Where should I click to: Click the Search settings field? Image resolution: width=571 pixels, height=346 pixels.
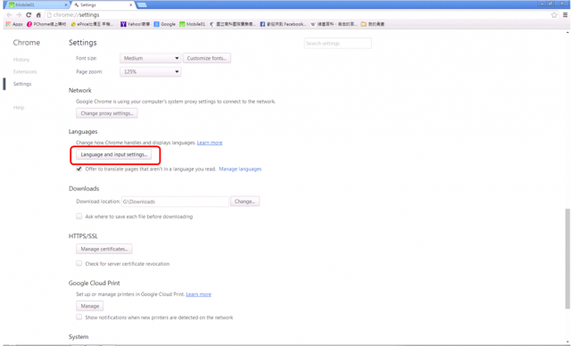[x=337, y=44]
